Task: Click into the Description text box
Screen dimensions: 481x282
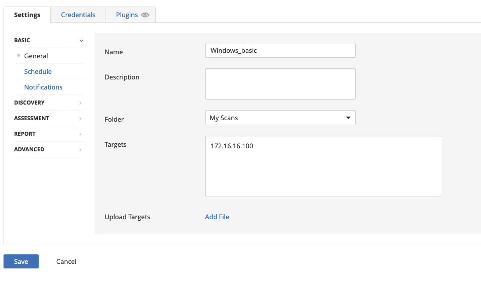Action: (x=280, y=84)
